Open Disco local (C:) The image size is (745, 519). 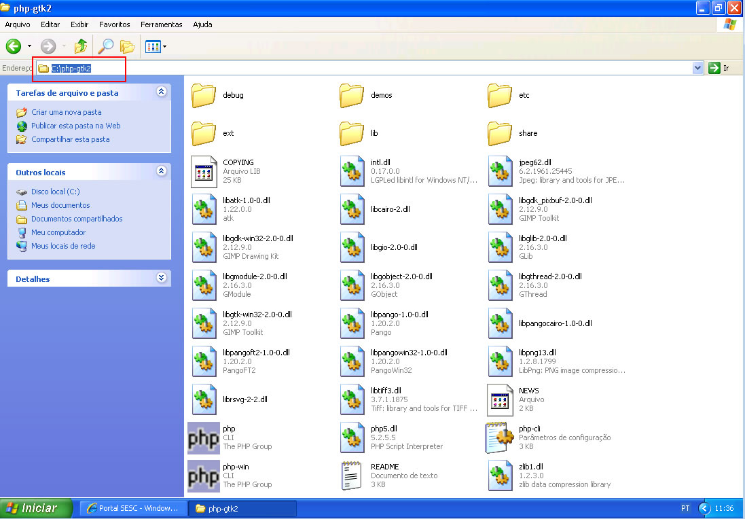tap(56, 192)
